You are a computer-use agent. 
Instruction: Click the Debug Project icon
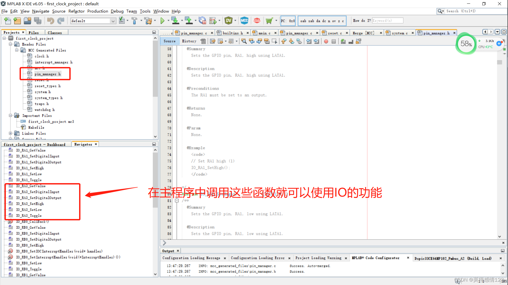tap(212, 21)
